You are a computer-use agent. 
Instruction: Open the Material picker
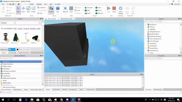click(65, 9)
